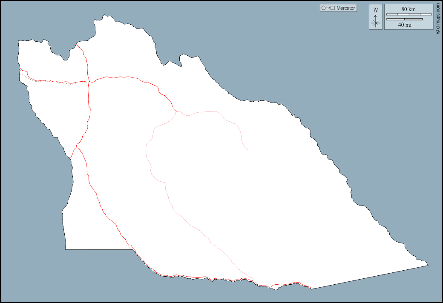Click the letter N above compass
The width and height of the screenshot is (443, 303).
pyautogui.click(x=375, y=10)
